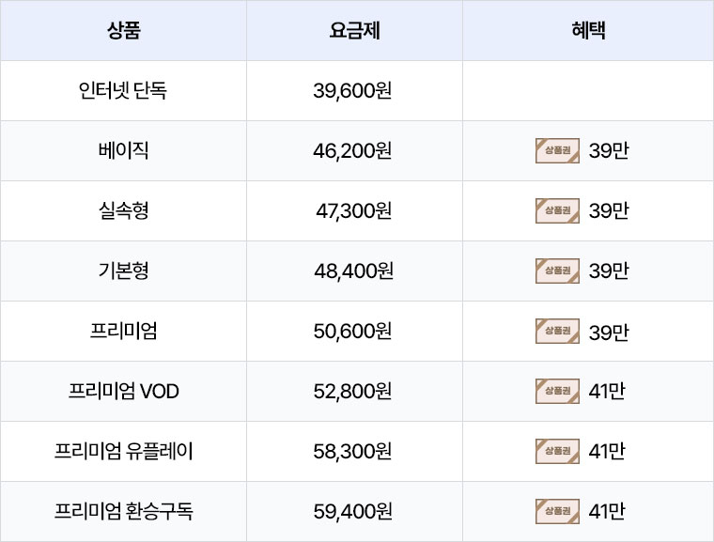The image size is (714, 542).
Task: Click the 58,300원 price cell
Action: tap(352, 451)
